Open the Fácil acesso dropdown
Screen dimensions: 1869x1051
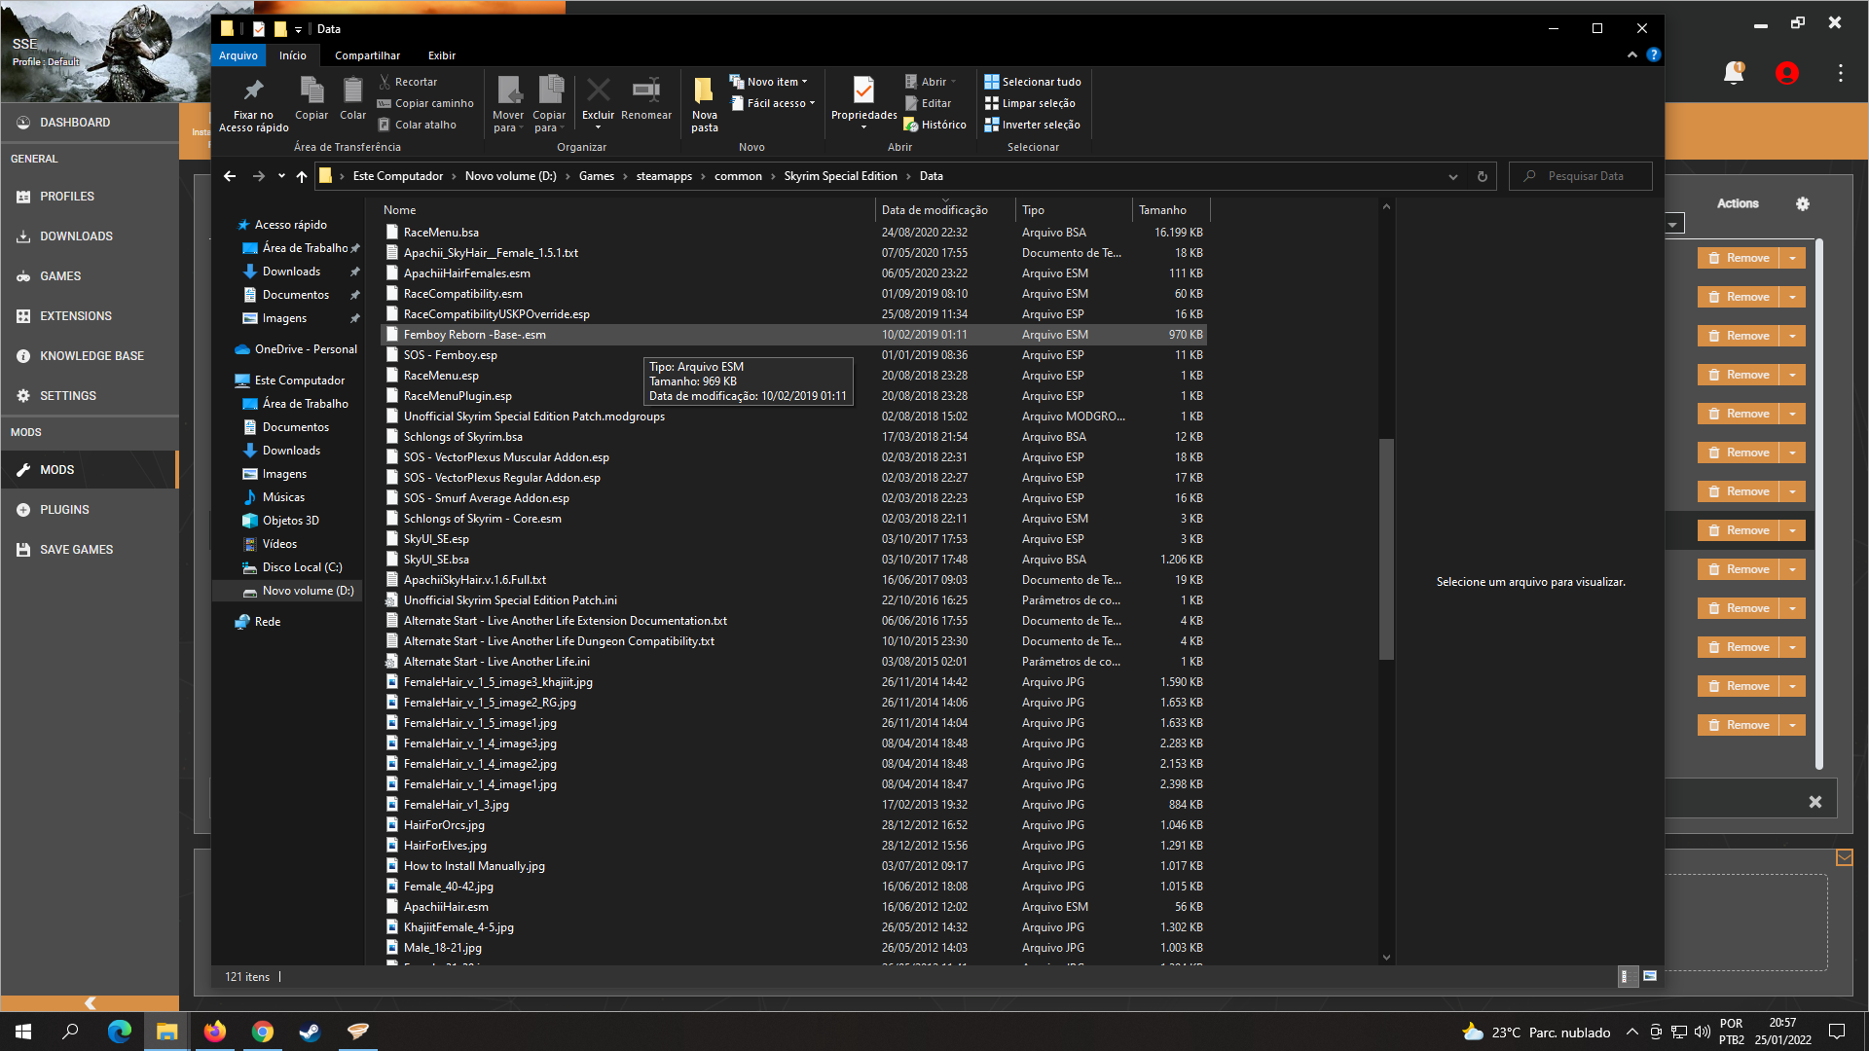(x=773, y=103)
